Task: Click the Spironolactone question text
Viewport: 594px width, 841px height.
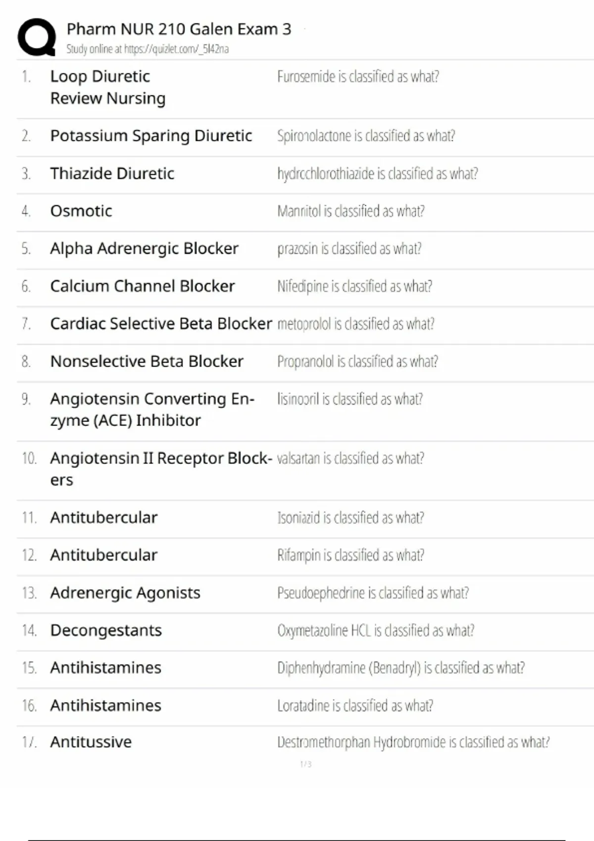Action: [366, 136]
